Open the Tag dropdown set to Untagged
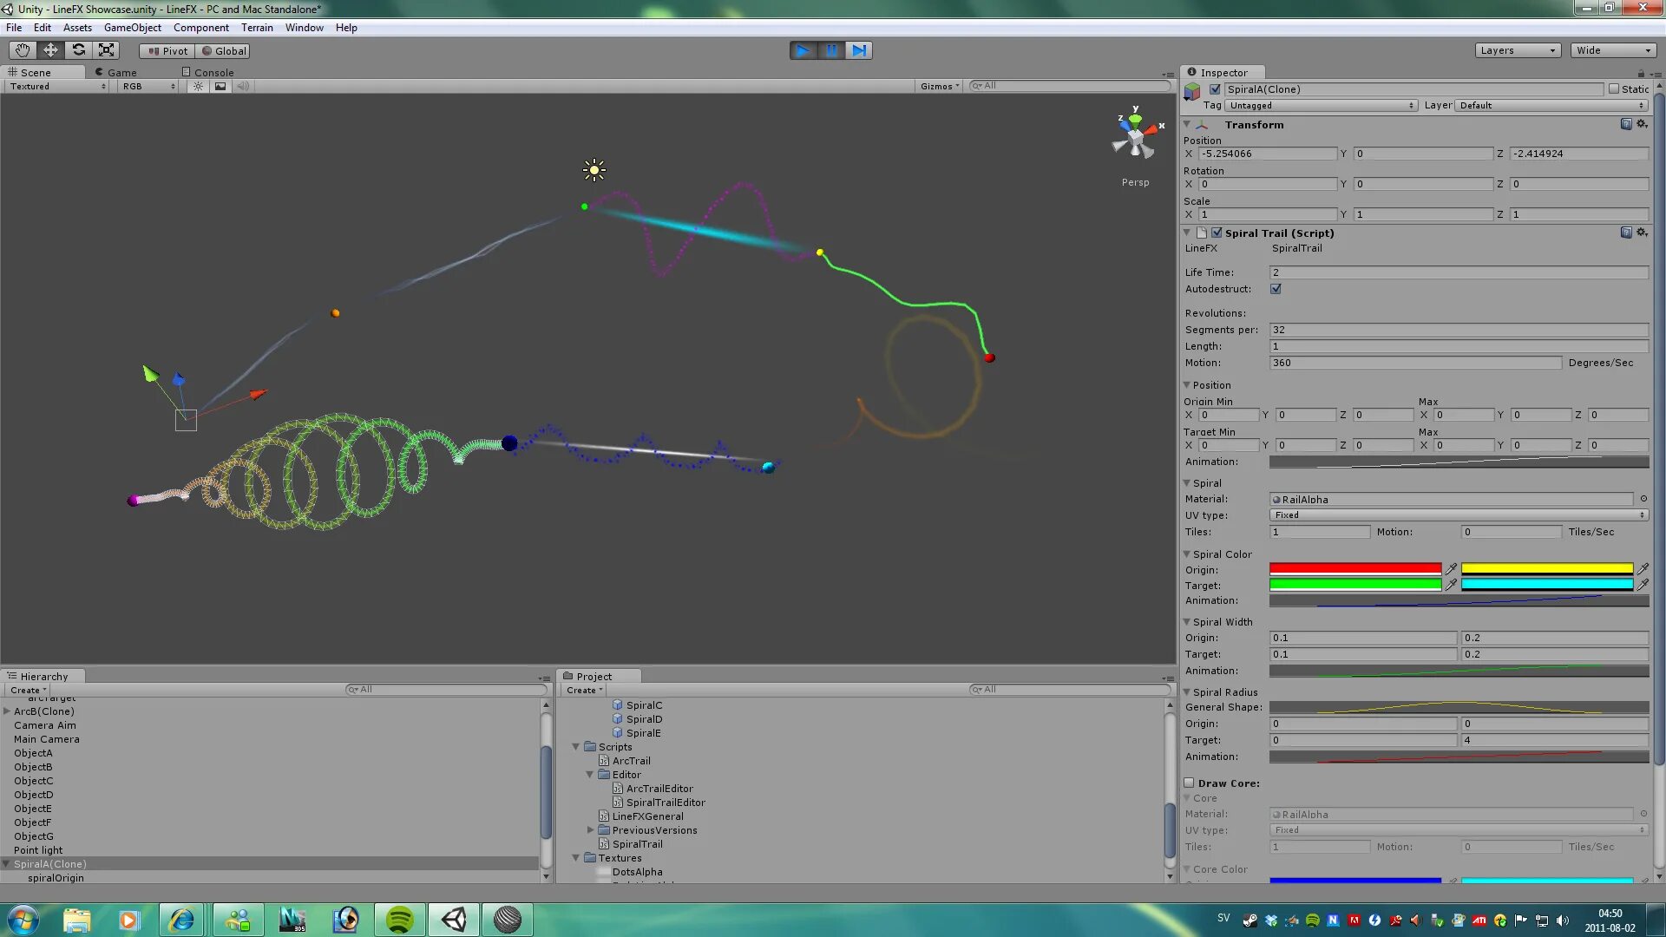 [x=1320, y=105]
